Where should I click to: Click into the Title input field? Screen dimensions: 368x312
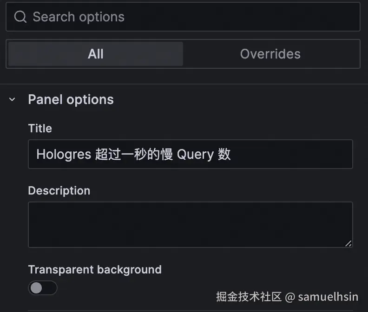click(288, 154)
